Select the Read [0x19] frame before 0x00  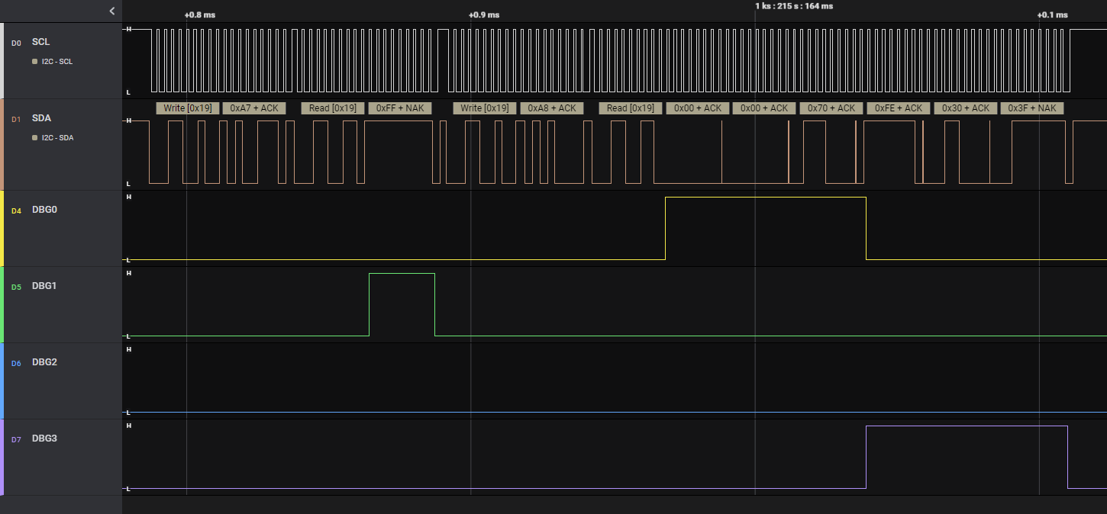[631, 108]
